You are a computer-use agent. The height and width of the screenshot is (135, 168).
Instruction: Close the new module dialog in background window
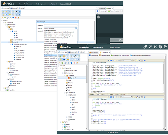(x=77, y=22)
